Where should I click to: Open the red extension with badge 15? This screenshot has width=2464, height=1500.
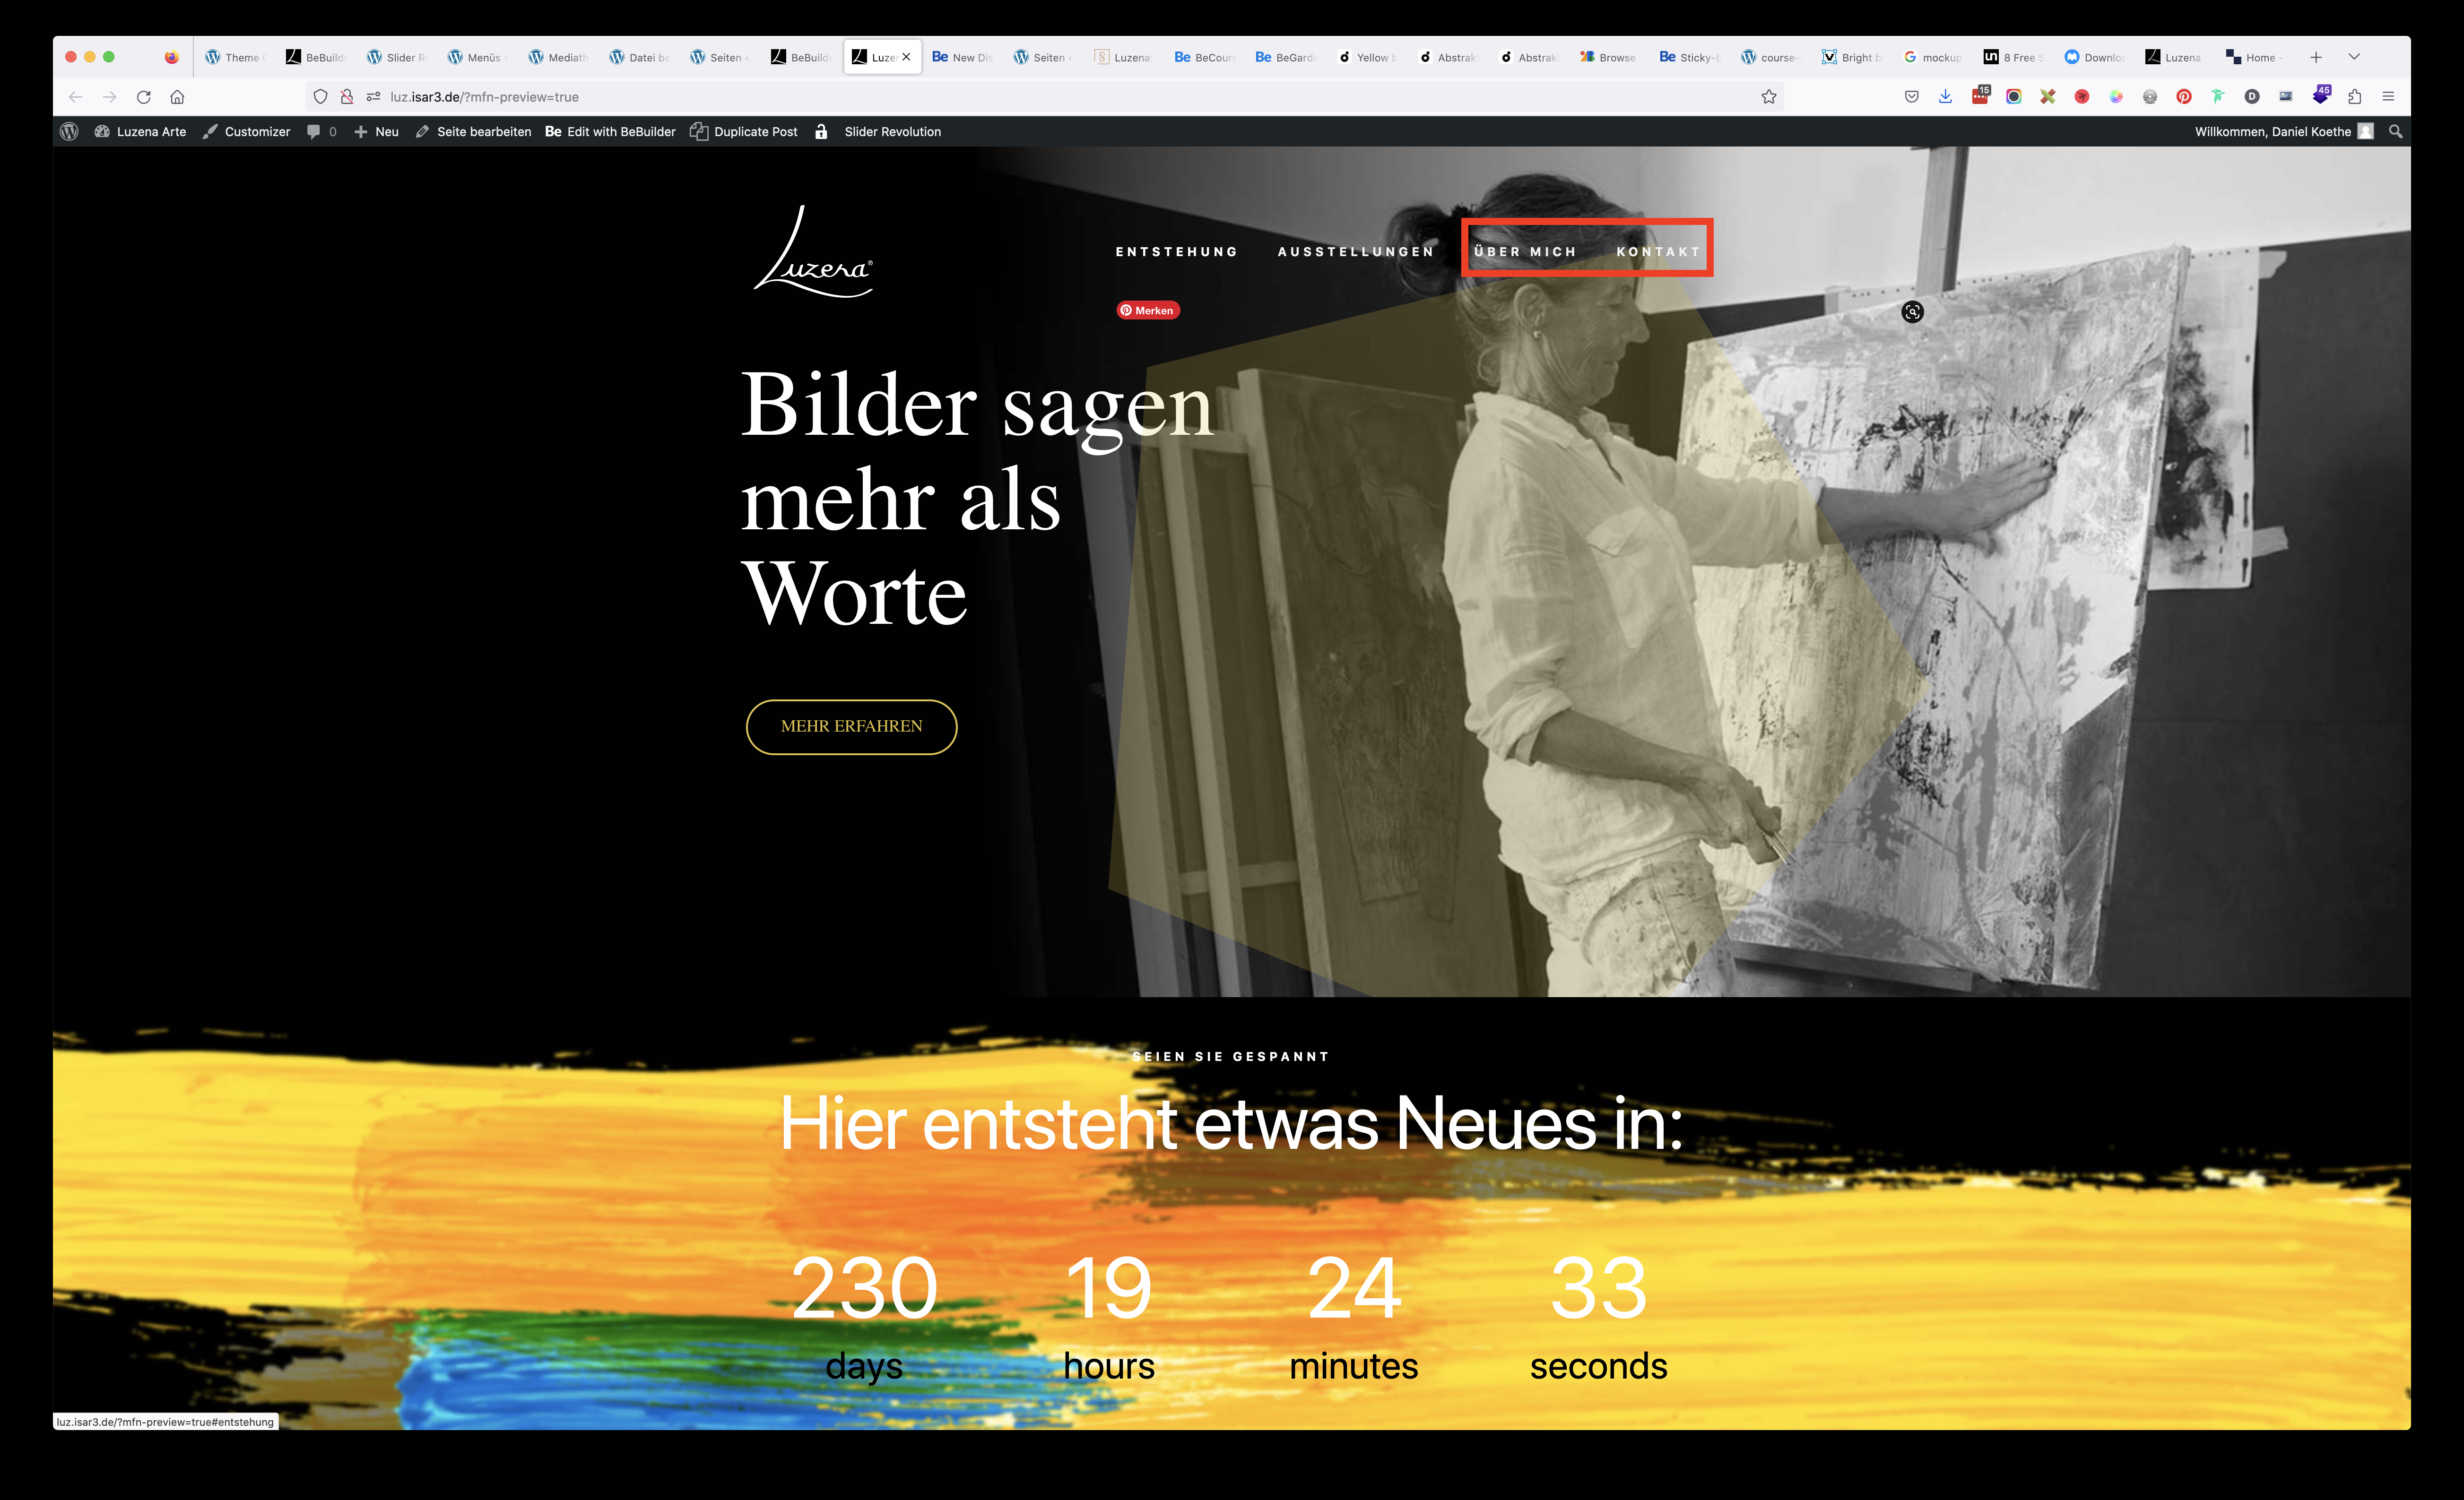[x=1980, y=96]
